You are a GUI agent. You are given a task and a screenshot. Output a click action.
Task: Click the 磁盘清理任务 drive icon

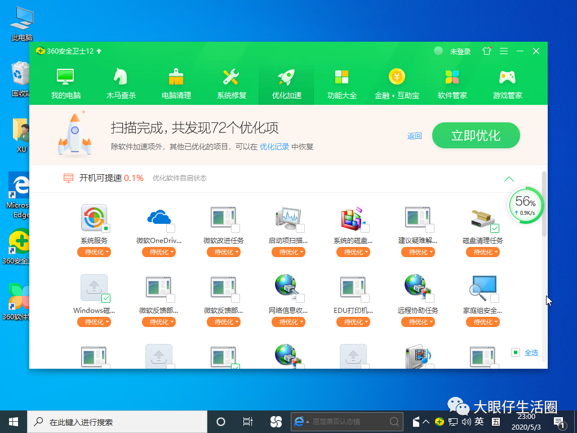482,218
